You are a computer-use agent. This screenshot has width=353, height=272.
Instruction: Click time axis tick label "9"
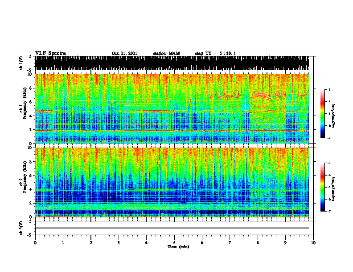285,243
